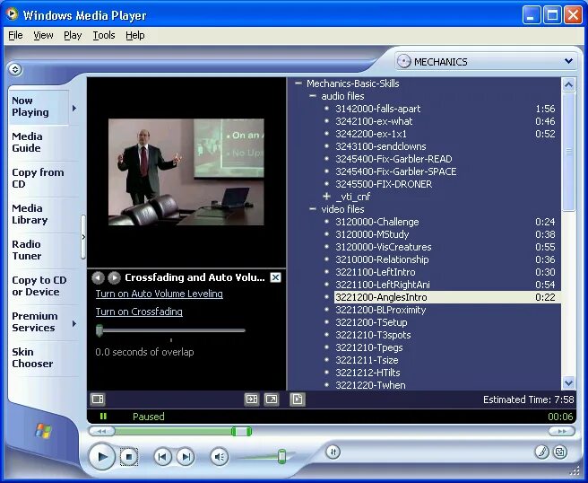Close the Crossfading enhancements panel

[x=276, y=277]
